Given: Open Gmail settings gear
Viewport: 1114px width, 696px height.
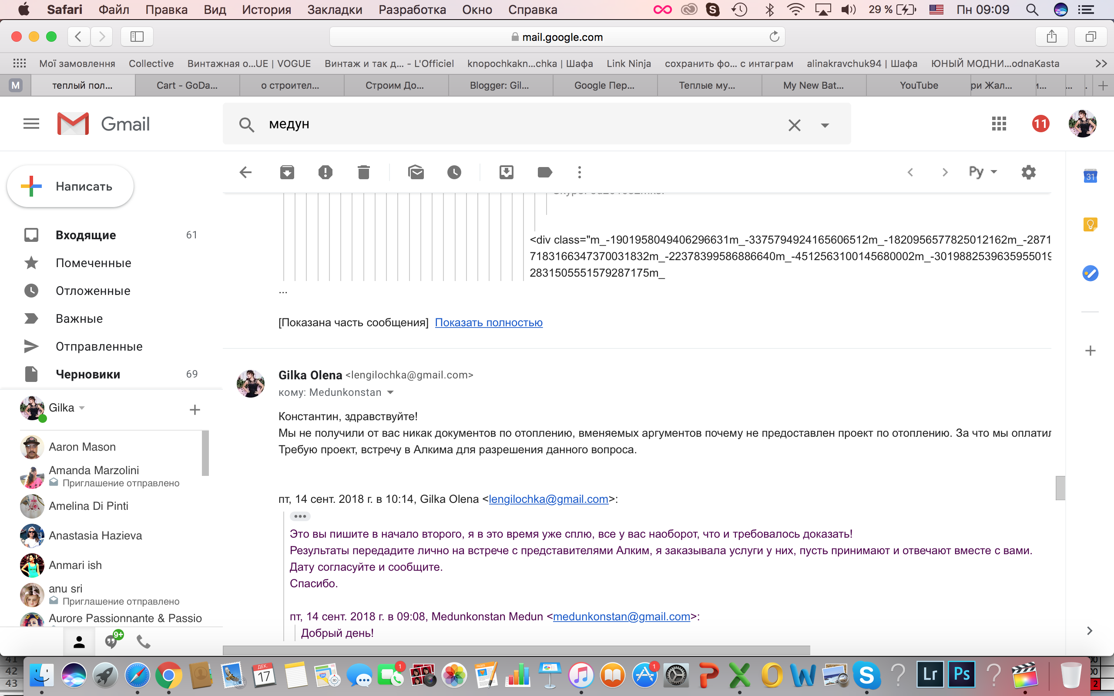Looking at the screenshot, I should pos(1028,172).
